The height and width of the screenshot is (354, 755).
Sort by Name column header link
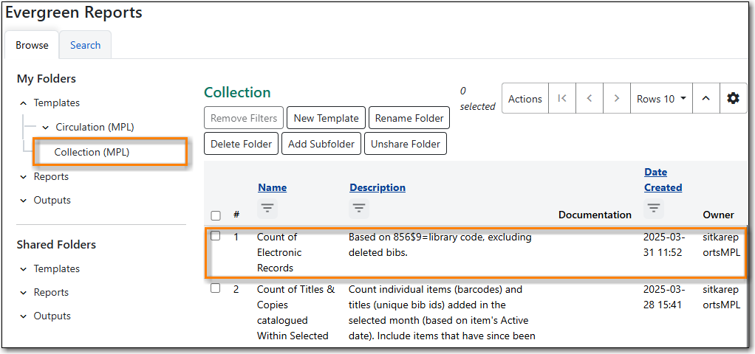272,187
